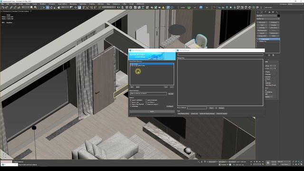Expand the highlighted modifier in the stack
The image size is (304, 171).
(x=258, y=39)
